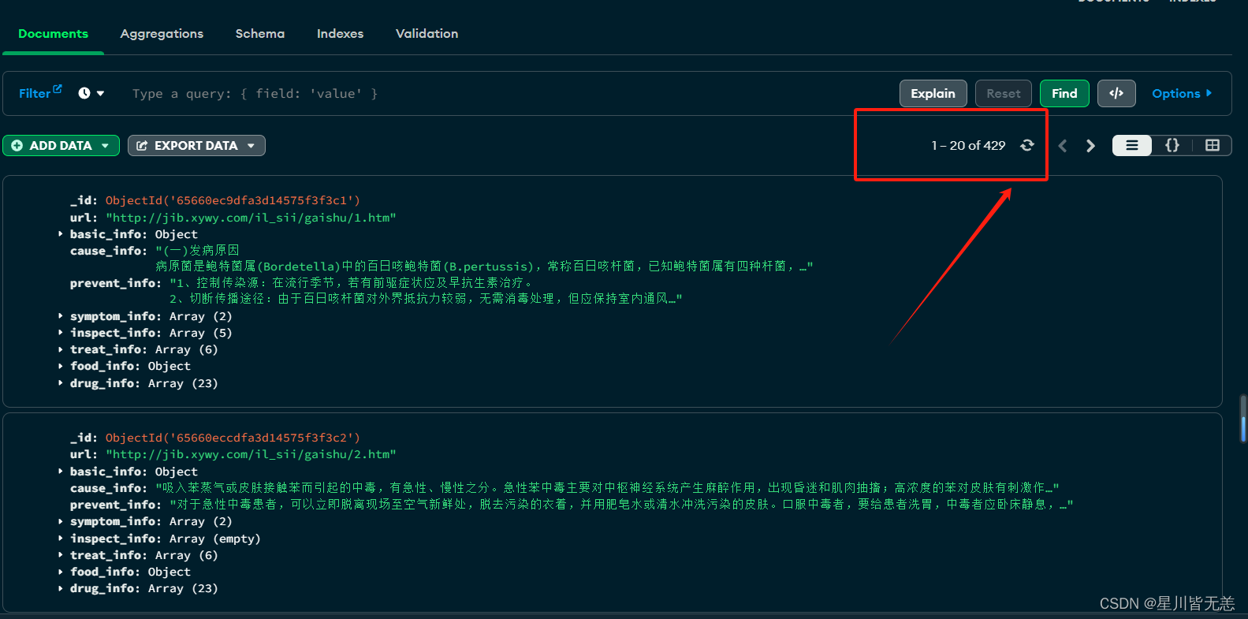
Task: Click the Explain button
Action: pos(933,93)
